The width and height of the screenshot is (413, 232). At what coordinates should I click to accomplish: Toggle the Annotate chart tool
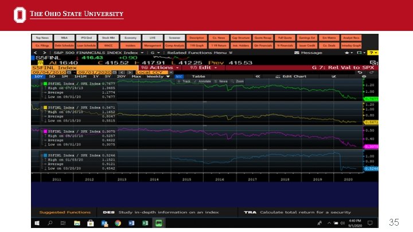click(x=202, y=81)
